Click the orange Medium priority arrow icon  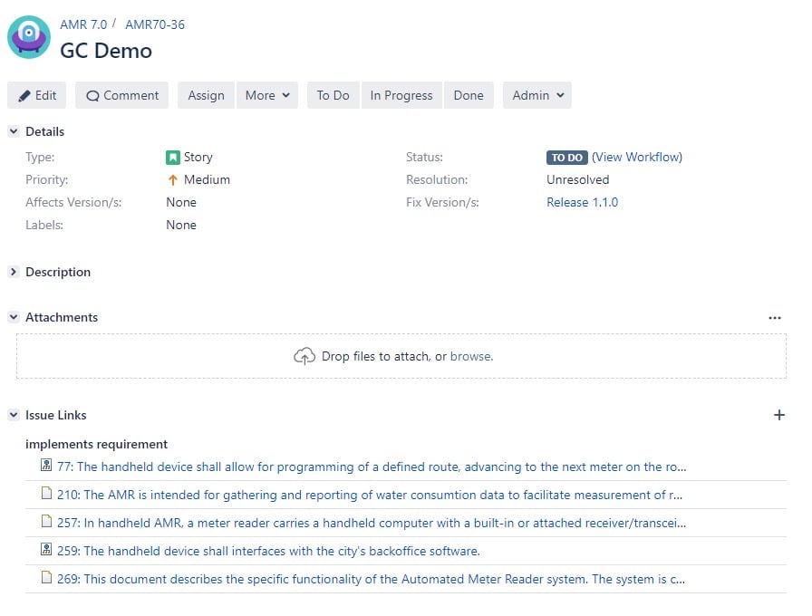coord(173,180)
